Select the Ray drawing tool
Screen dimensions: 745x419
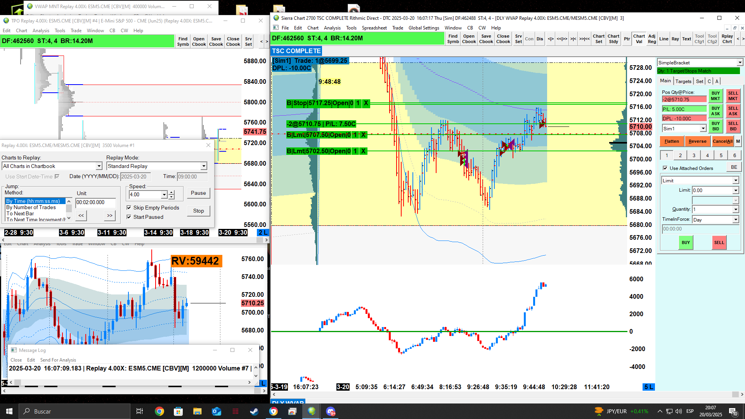(675, 39)
